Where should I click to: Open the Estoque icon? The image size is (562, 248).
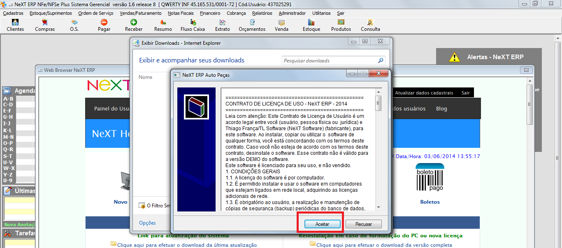tap(311, 25)
